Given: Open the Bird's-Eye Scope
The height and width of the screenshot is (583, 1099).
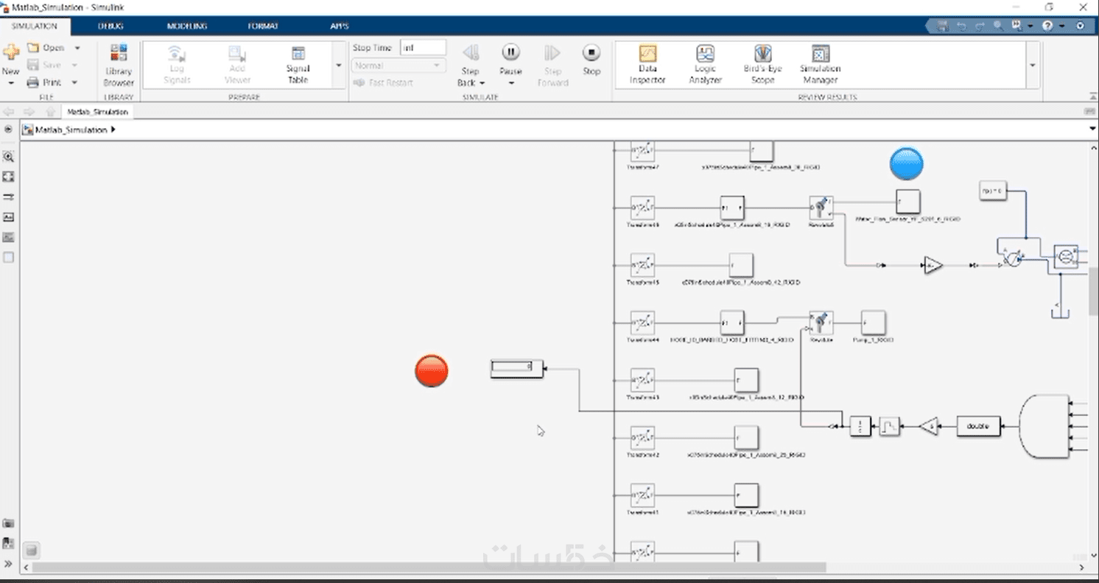Looking at the screenshot, I should (763, 65).
